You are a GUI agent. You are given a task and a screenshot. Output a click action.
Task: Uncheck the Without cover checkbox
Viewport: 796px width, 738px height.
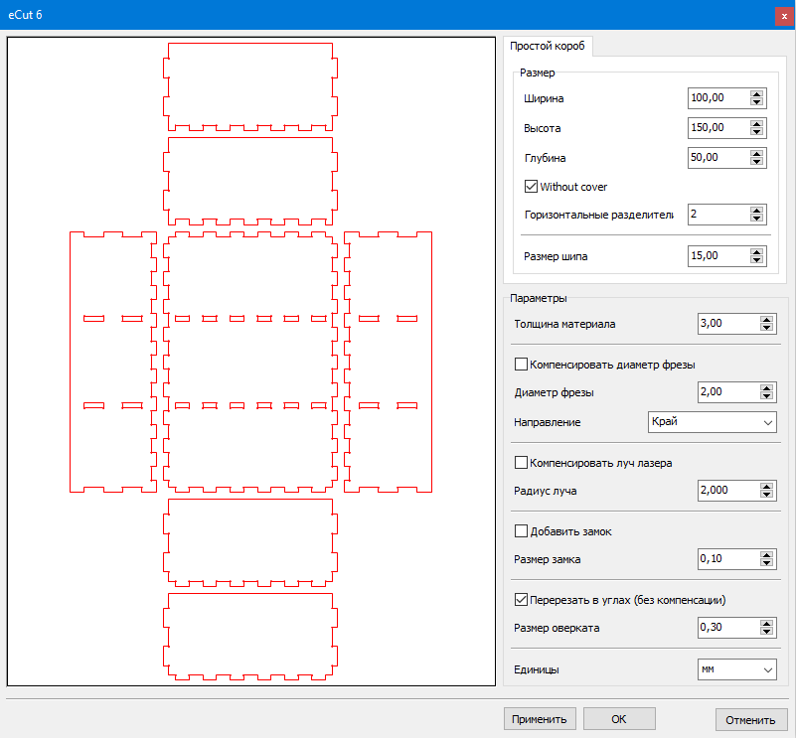coord(531,187)
